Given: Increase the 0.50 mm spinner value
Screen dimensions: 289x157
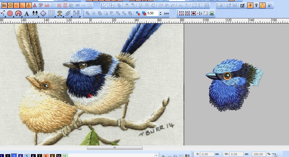Looking at the screenshot, I should point(161,12).
